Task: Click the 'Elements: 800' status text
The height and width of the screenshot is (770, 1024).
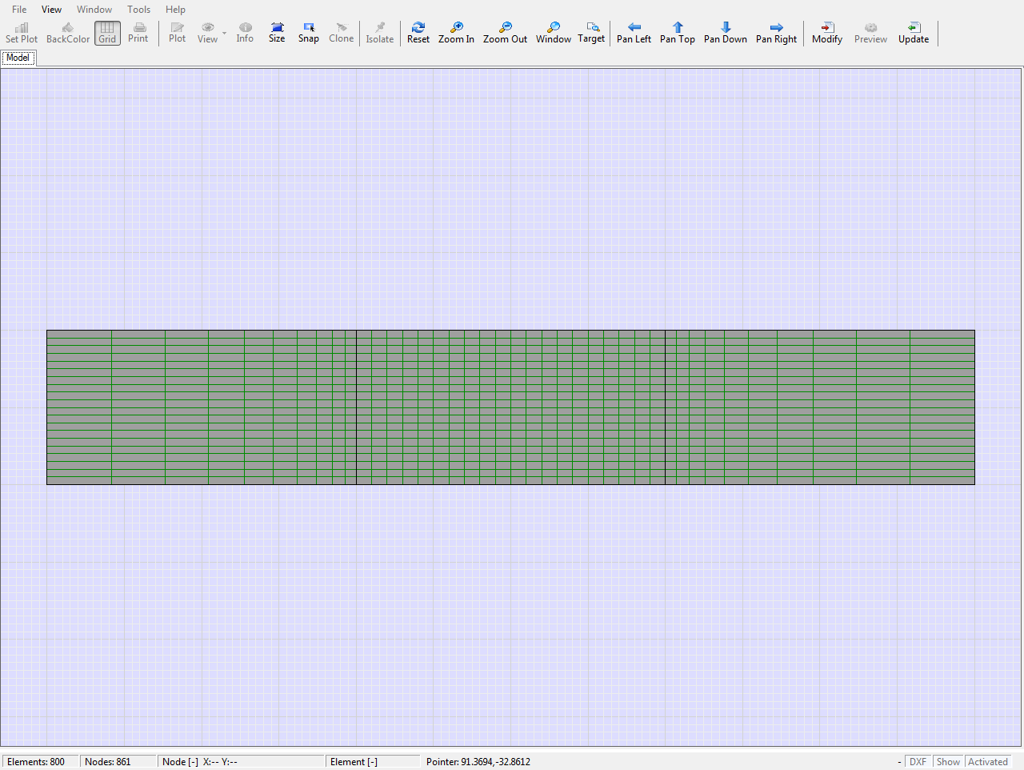Action: coord(36,762)
